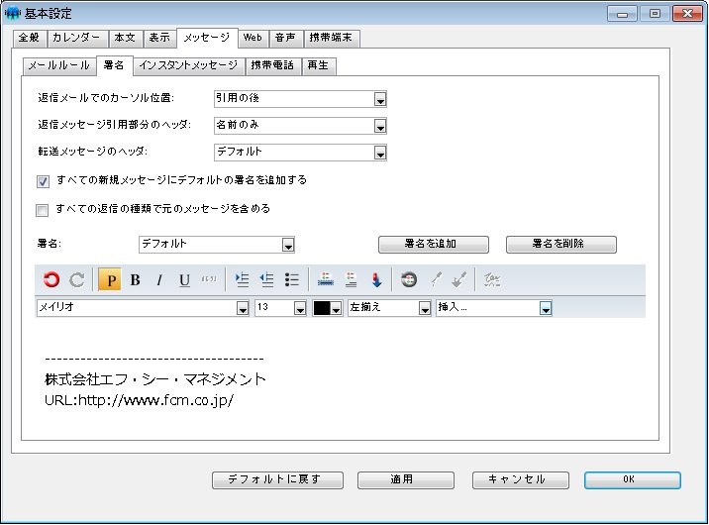Screen dimensions: 709x525
Task: Open the reply cursor position dropdown '引用の後'
Action: coord(300,99)
